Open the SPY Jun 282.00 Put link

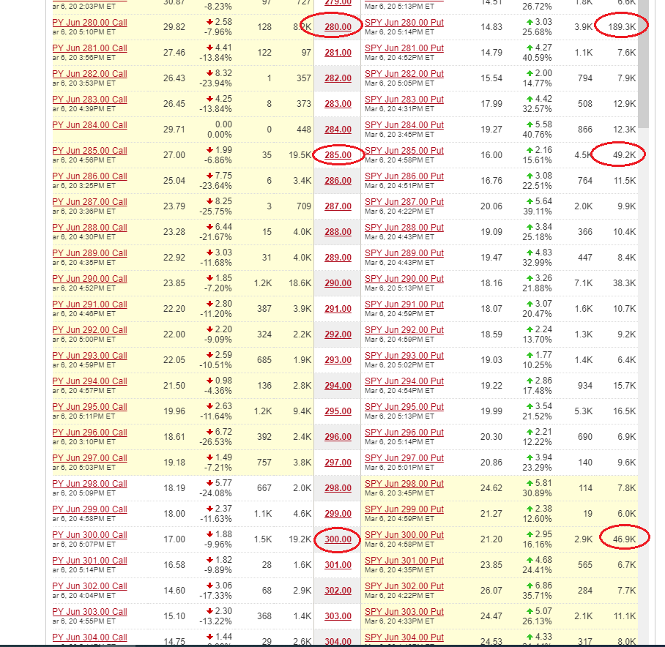point(404,73)
